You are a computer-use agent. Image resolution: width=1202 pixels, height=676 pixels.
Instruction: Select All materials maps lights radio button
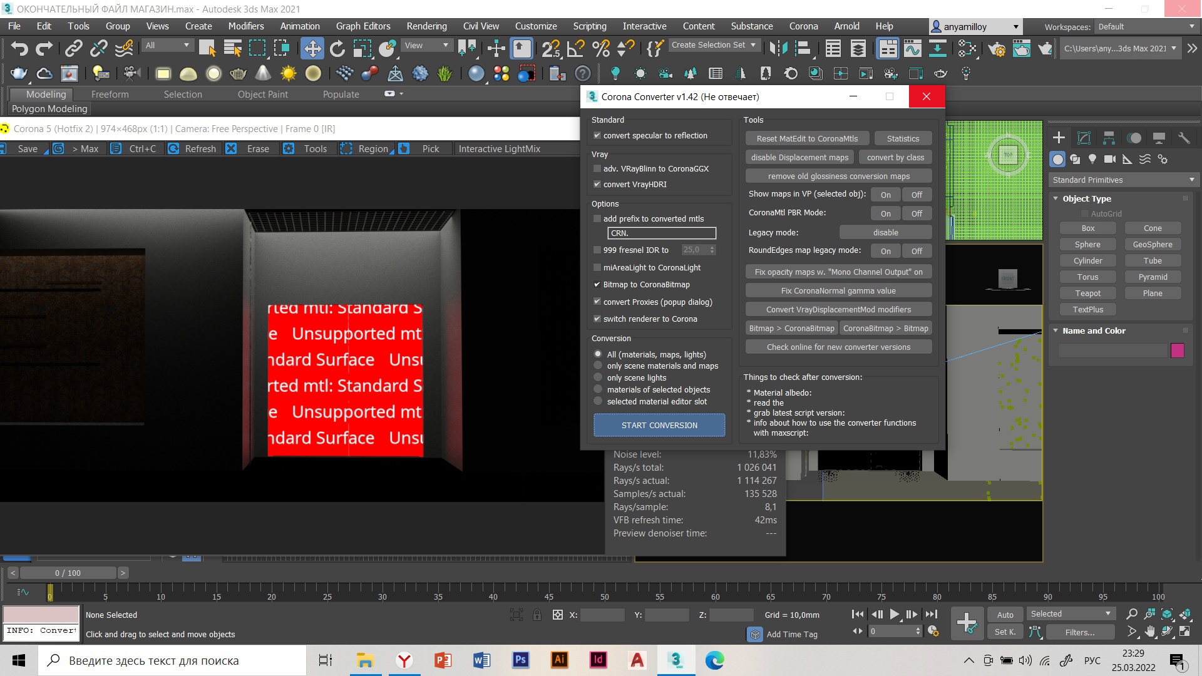(x=598, y=353)
